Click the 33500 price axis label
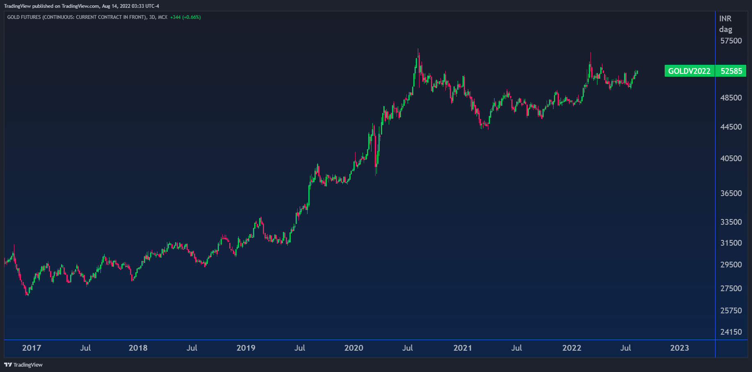 click(x=731, y=222)
